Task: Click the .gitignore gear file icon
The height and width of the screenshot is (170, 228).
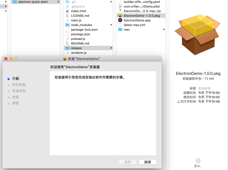Action: point(67,6)
